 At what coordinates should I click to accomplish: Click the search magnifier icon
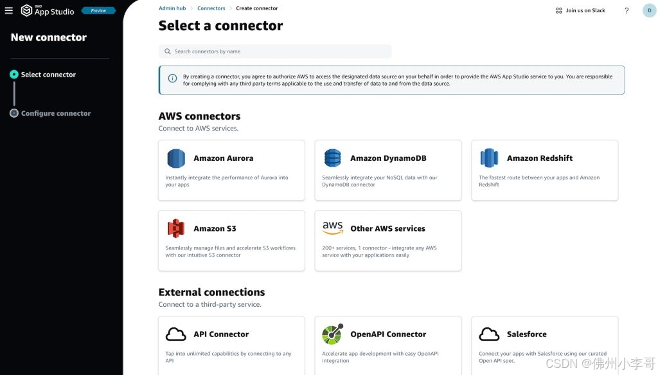coord(168,51)
